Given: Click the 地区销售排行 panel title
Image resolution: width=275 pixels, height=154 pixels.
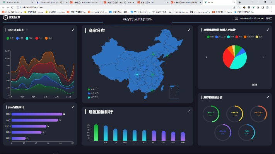Looking at the screenshot, I should tap(101, 112).
